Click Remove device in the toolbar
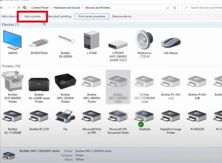Viewport: 222px width, 163px height. pyautogui.click(x=122, y=16)
